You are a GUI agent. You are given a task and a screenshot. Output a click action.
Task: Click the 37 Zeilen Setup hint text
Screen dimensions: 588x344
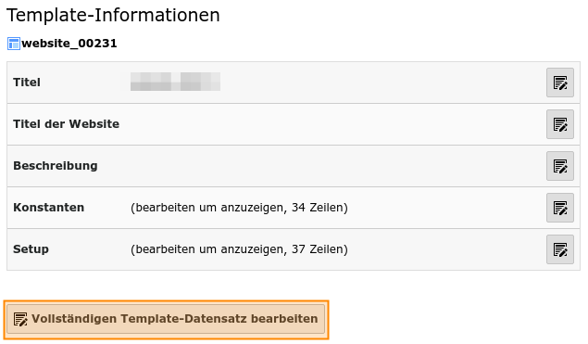(x=239, y=249)
